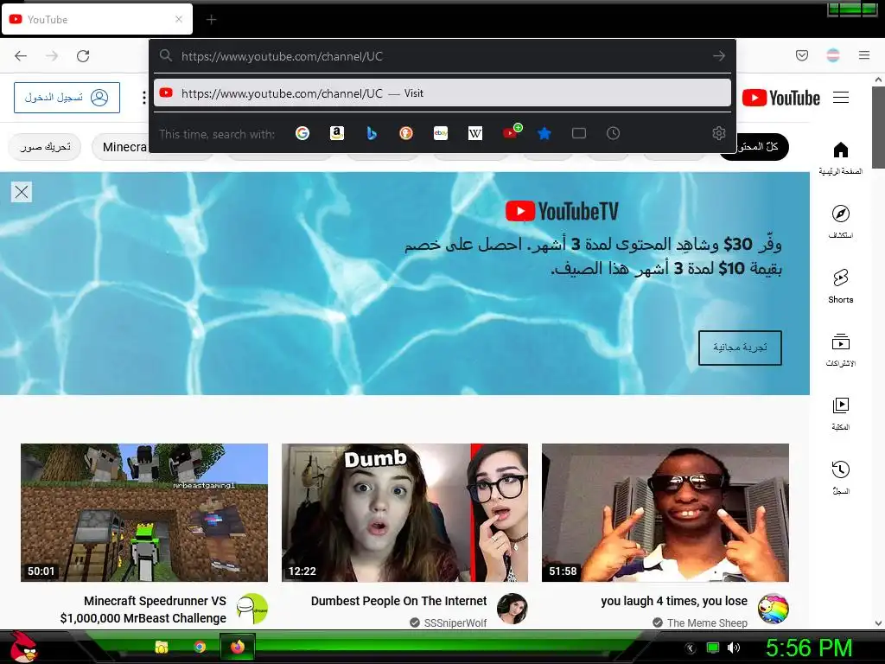Search this time with DuckDuckGo
The height and width of the screenshot is (664, 885).
406,133
